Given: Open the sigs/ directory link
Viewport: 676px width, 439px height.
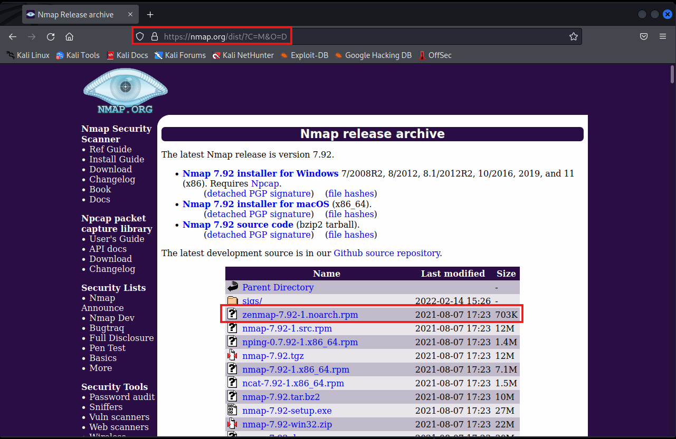Looking at the screenshot, I should tap(252, 301).
